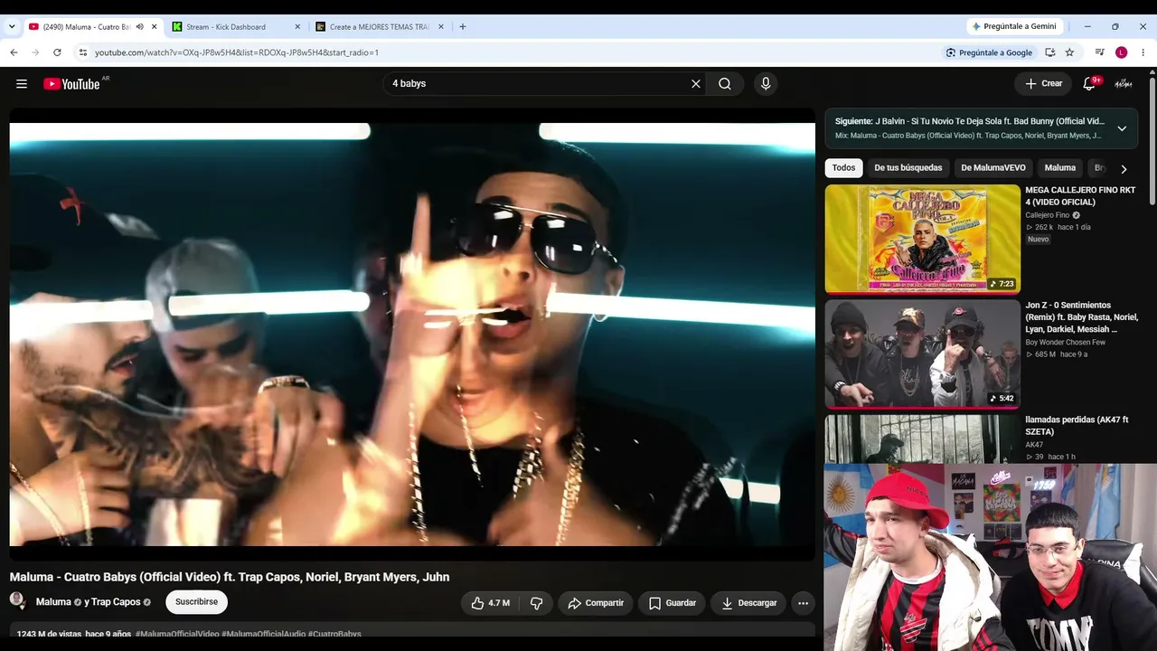Open the Maluma channel name link
The image size is (1157, 651).
tap(53, 602)
